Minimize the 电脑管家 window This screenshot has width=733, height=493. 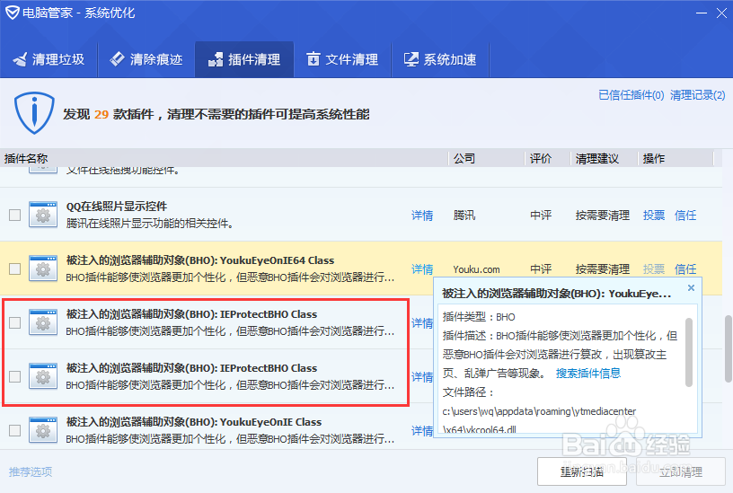[x=702, y=13]
